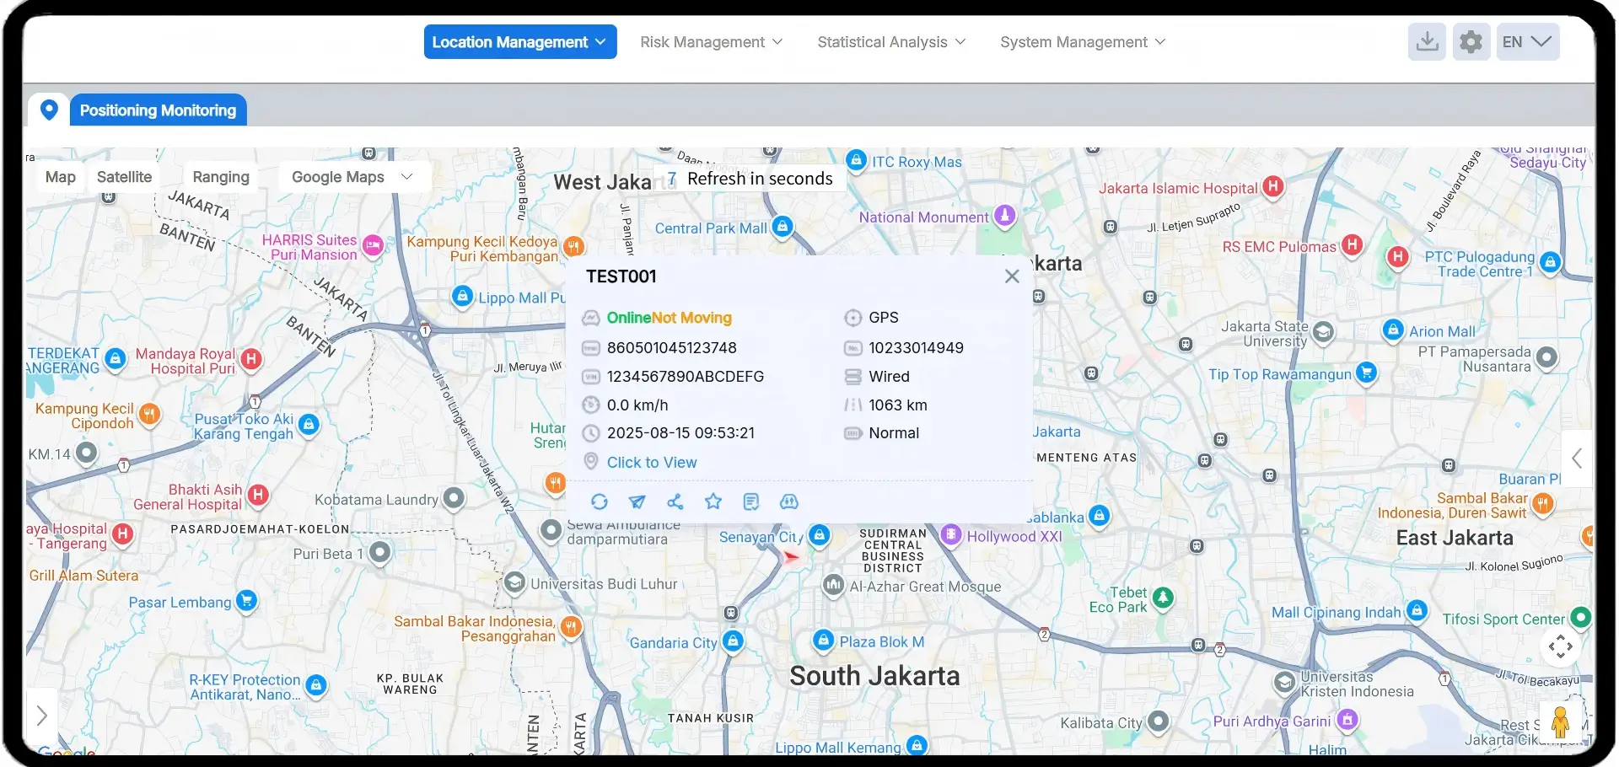The height and width of the screenshot is (767, 1619).
Task: Open the Risk Management menu
Action: 711,42
